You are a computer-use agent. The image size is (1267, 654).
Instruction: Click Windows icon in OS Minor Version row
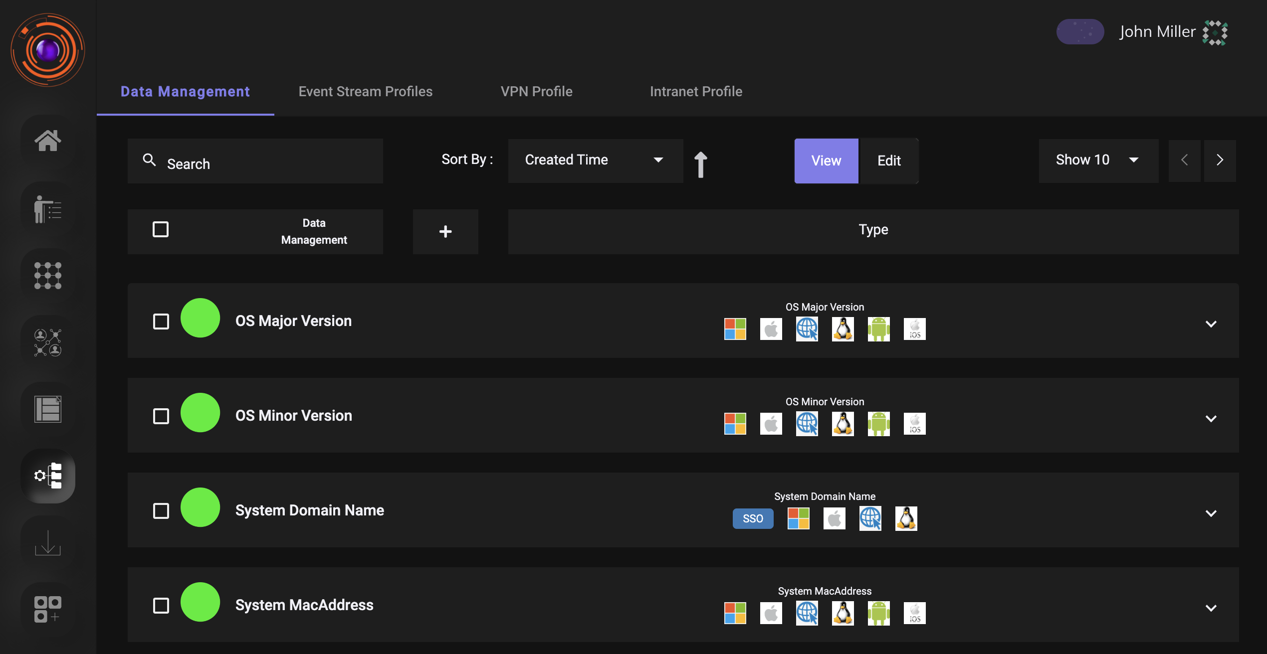tap(735, 424)
